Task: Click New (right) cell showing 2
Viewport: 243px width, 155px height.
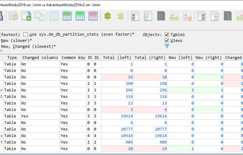Action: (x=209, y=77)
